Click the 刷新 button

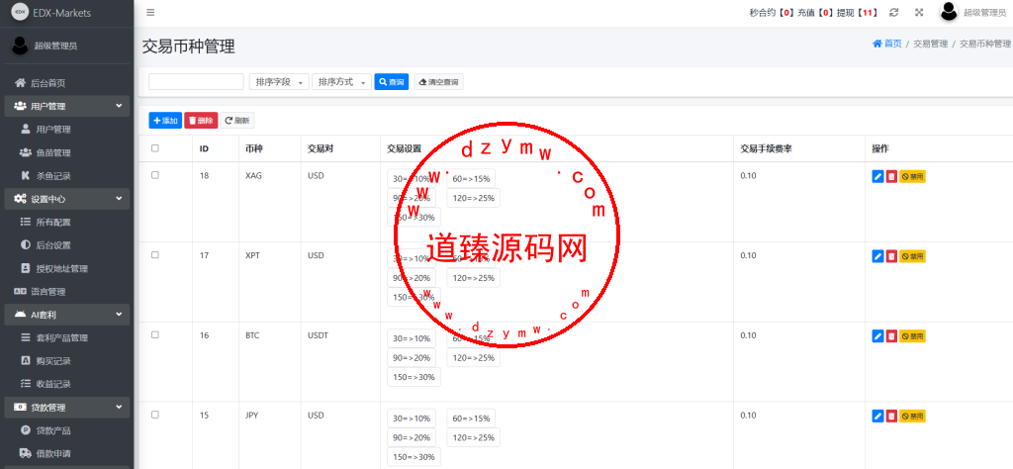[237, 120]
